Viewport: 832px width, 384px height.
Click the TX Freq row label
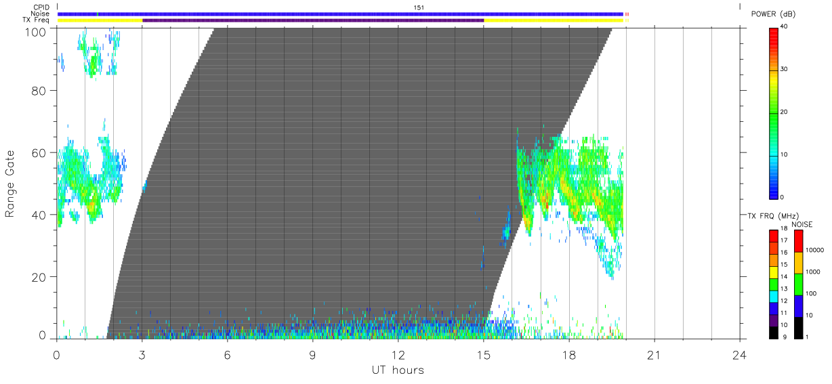(x=36, y=20)
